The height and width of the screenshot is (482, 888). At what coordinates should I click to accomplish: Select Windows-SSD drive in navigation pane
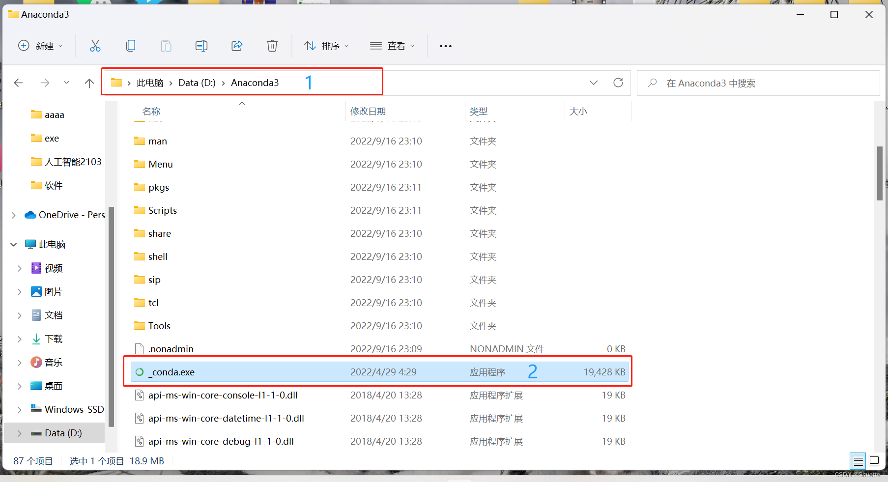tap(74, 409)
